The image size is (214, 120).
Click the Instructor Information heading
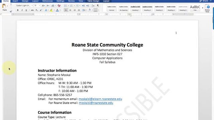[57, 70]
